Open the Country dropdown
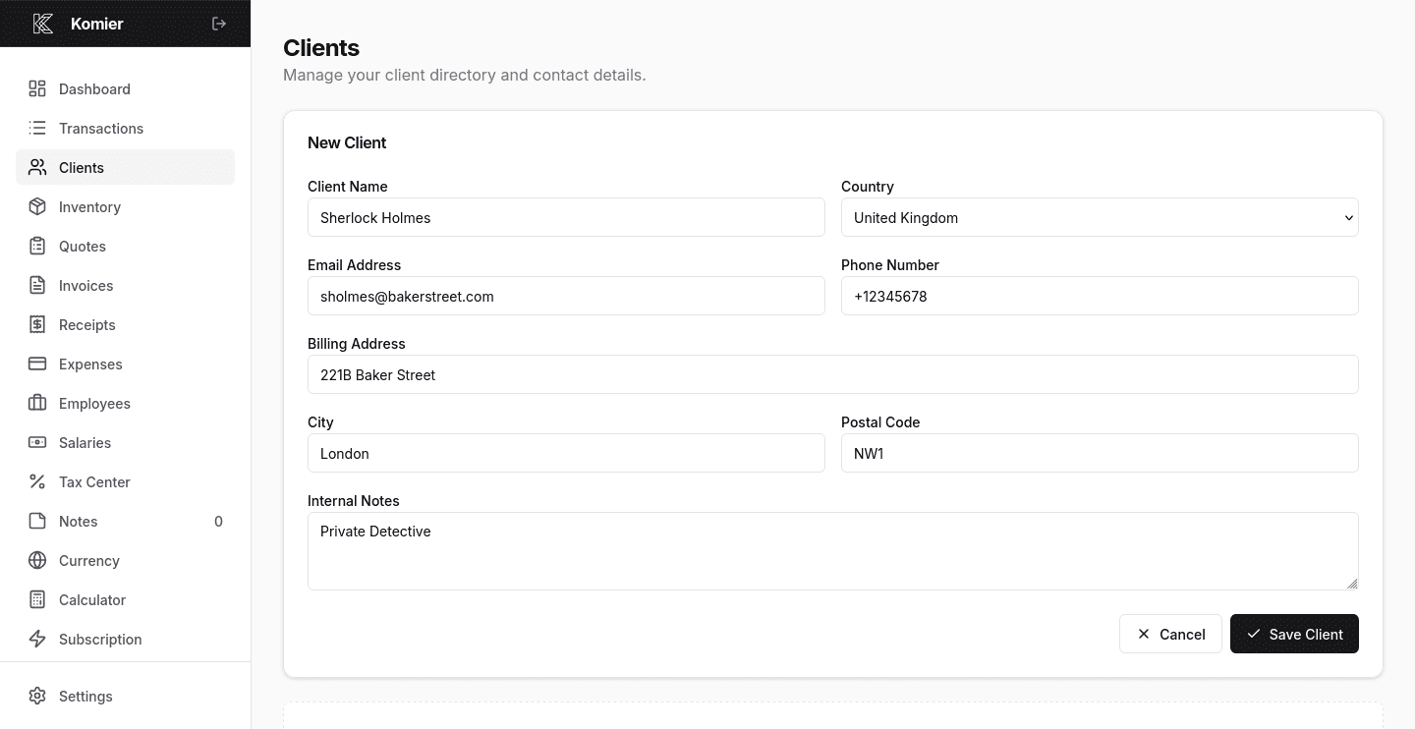 coord(1100,217)
